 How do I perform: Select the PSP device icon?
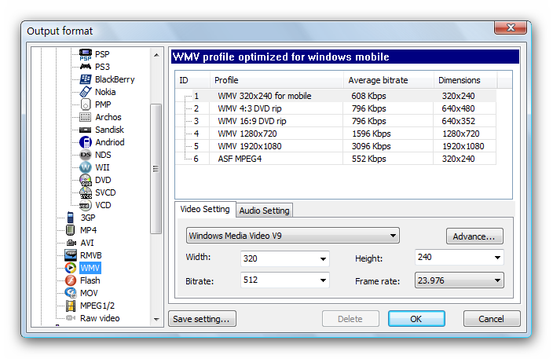click(x=86, y=54)
